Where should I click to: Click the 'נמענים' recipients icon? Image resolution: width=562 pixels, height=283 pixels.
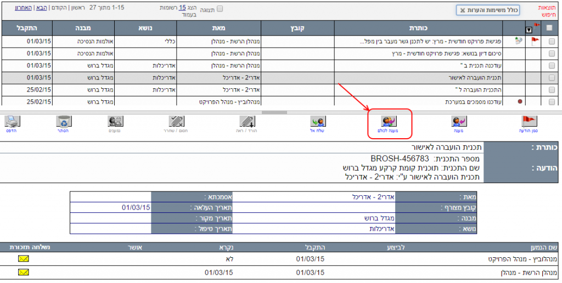pos(115,121)
